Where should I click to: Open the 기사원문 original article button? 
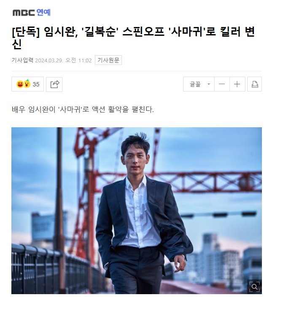pyautogui.click(x=108, y=60)
